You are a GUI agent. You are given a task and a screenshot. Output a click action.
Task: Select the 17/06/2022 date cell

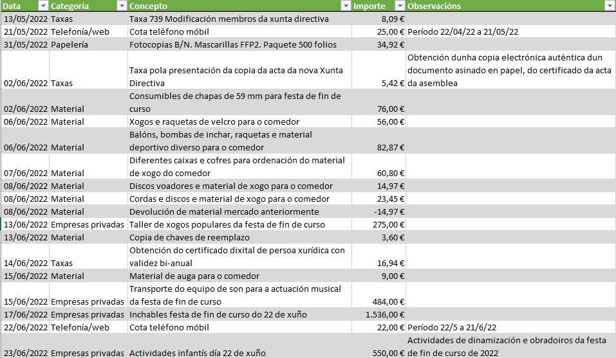26,314
